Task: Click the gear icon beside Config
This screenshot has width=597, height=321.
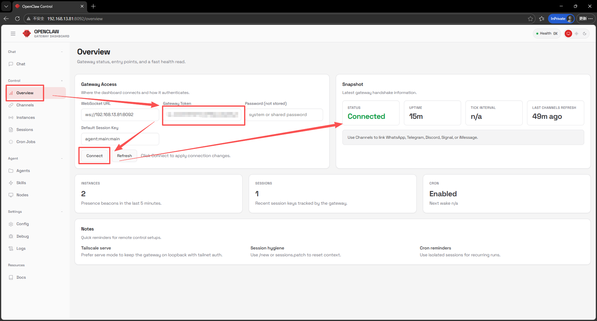Action: pyautogui.click(x=11, y=224)
